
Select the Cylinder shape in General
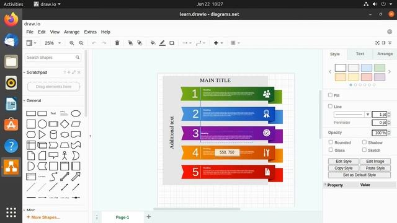(x=53, y=134)
